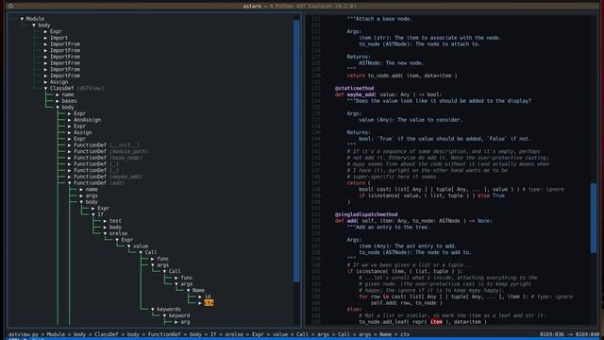Expand the arg node under keyword

point(176,322)
